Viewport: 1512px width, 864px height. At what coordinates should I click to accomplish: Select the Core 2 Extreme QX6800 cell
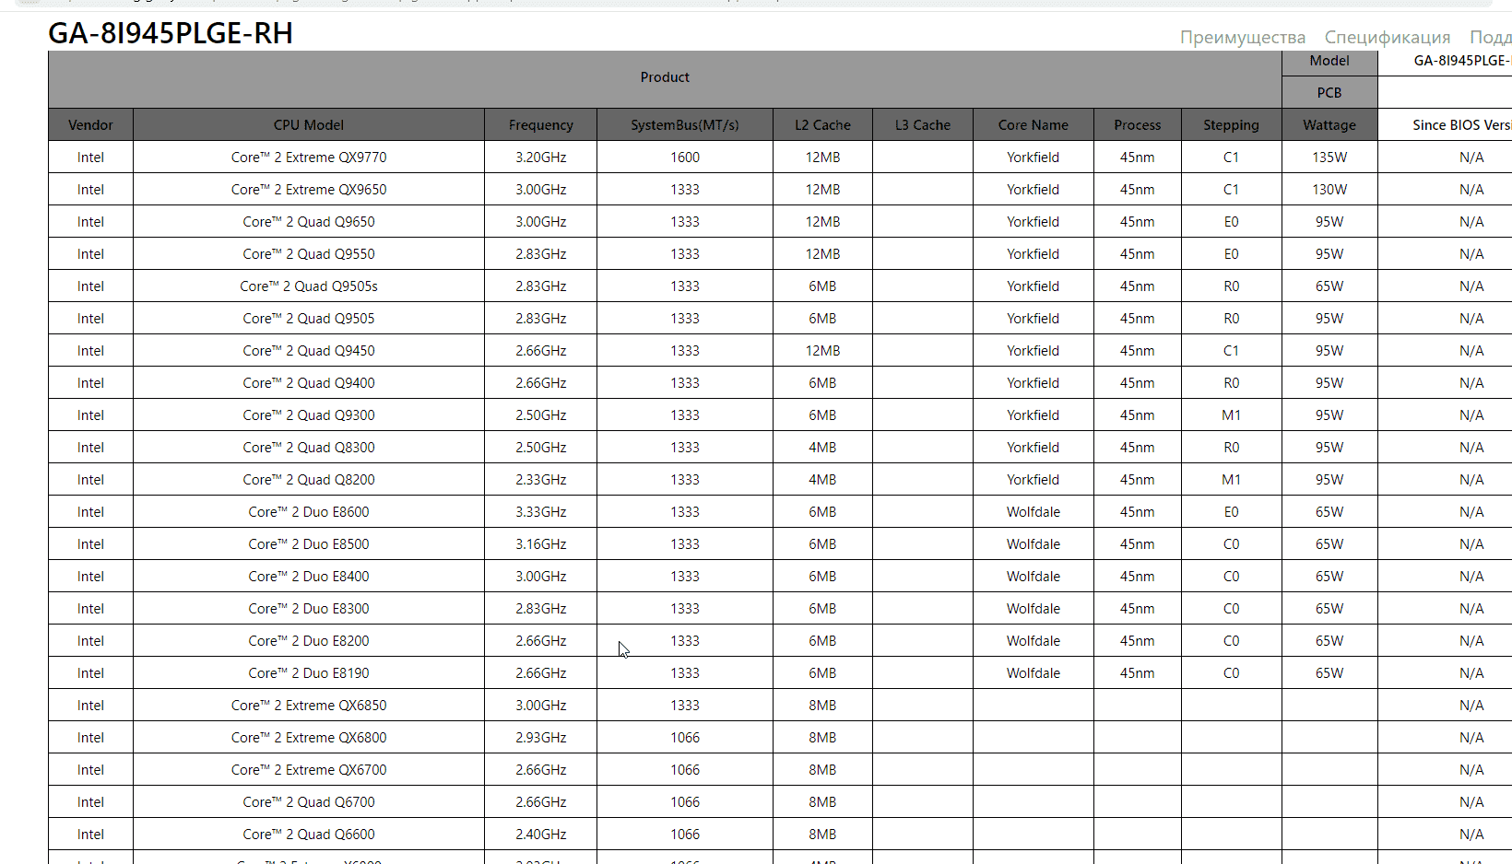pos(309,738)
